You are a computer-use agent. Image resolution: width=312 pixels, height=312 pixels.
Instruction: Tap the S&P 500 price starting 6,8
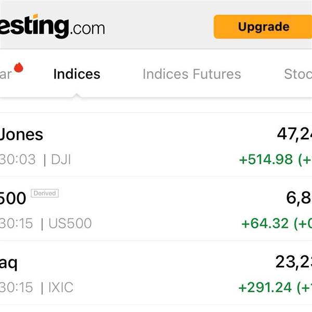(x=298, y=198)
